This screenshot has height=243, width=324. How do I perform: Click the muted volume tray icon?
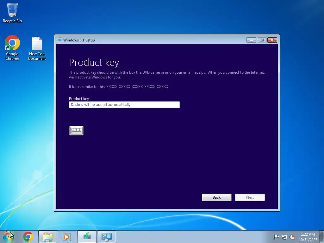[x=292, y=237]
